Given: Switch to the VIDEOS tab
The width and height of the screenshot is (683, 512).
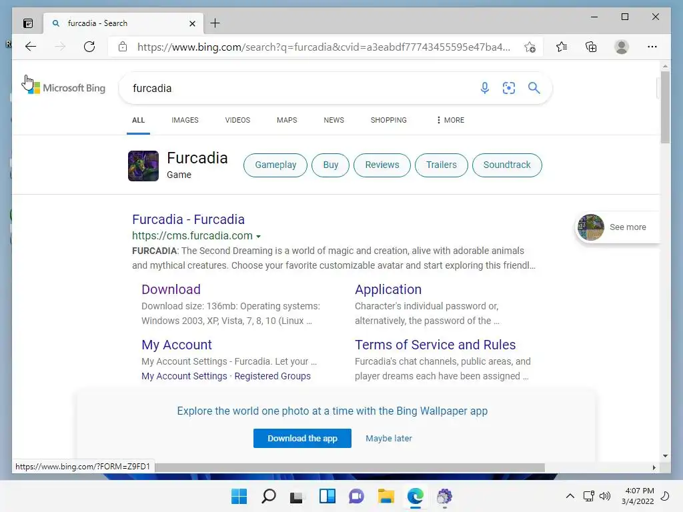Looking at the screenshot, I should [237, 120].
